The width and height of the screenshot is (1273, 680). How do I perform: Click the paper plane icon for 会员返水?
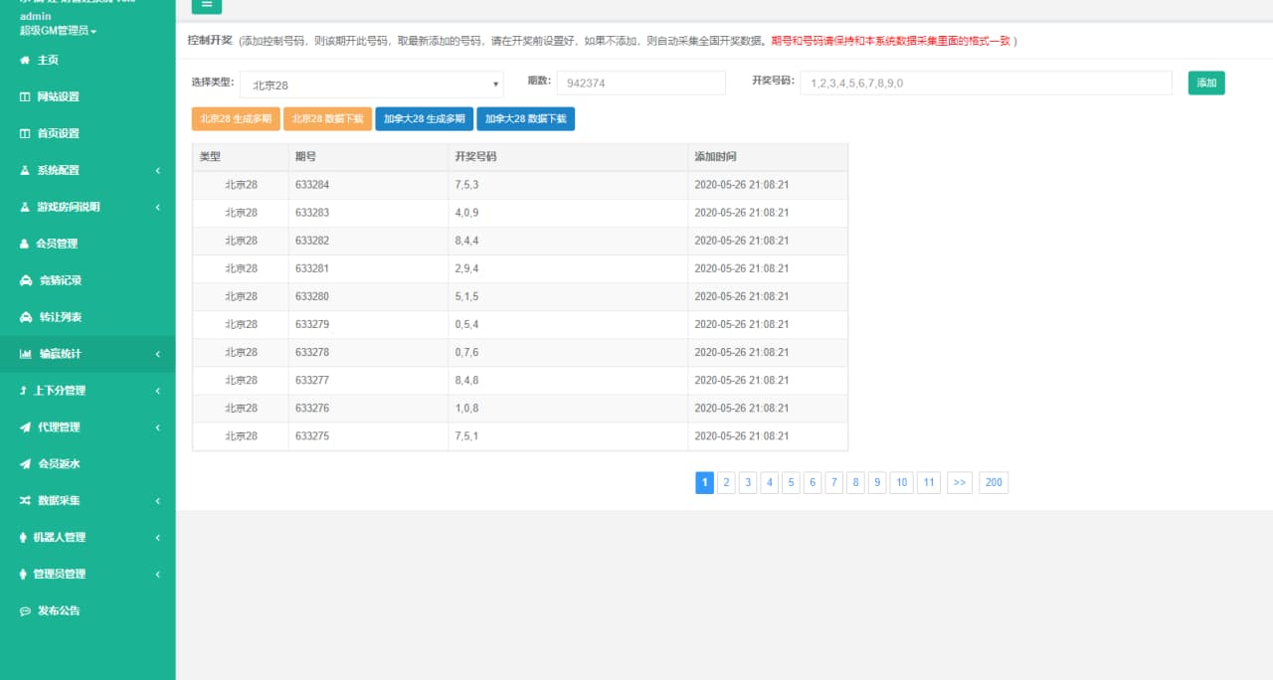point(26,463)
